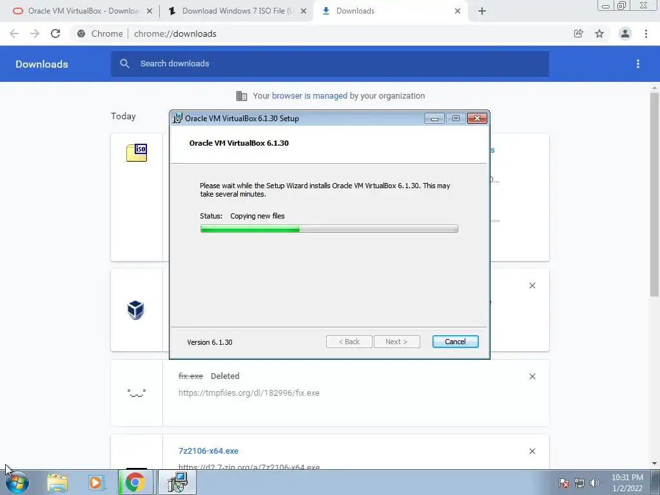Go back in Chrome navigation
Viewport: 660px width, 495px height.
pos(14,34)
